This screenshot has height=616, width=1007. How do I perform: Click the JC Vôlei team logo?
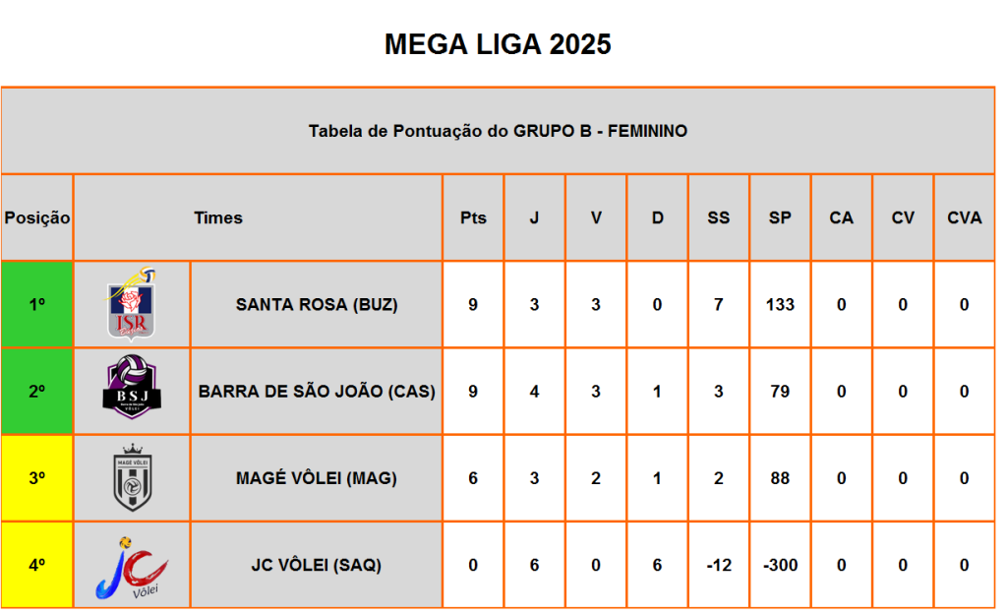click(x=132, y=568)
